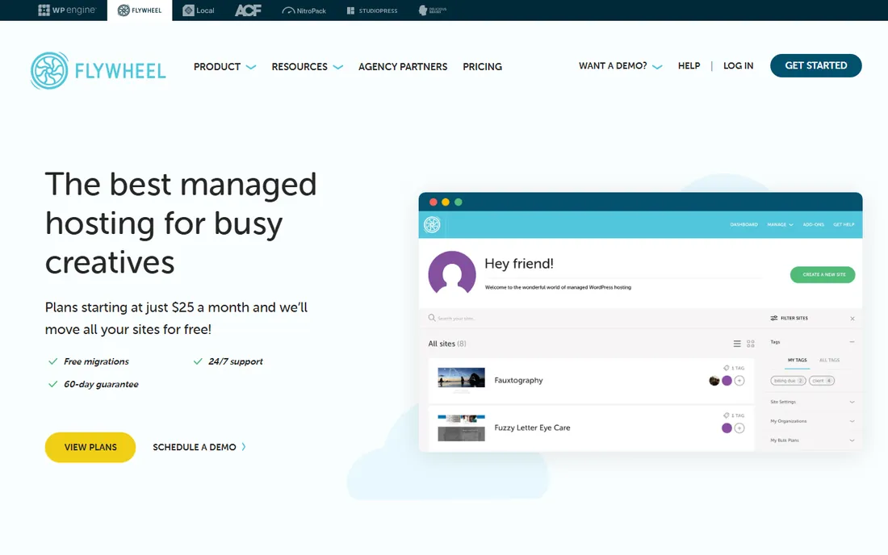Switch to the Local brand tab

pos(199,10)
